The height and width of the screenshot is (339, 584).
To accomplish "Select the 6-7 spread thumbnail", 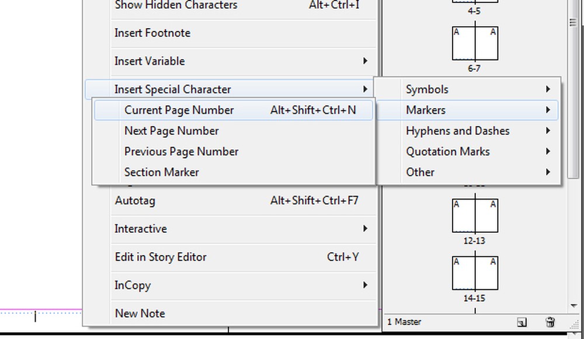I will 475,43.
